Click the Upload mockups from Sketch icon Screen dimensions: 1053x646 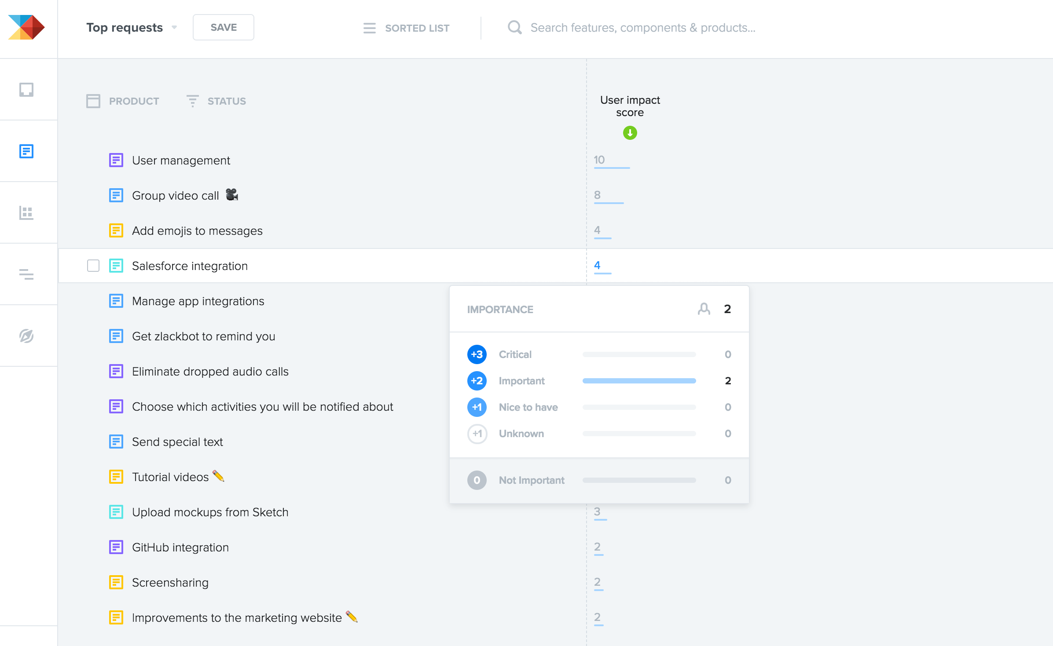click(116, 512)
